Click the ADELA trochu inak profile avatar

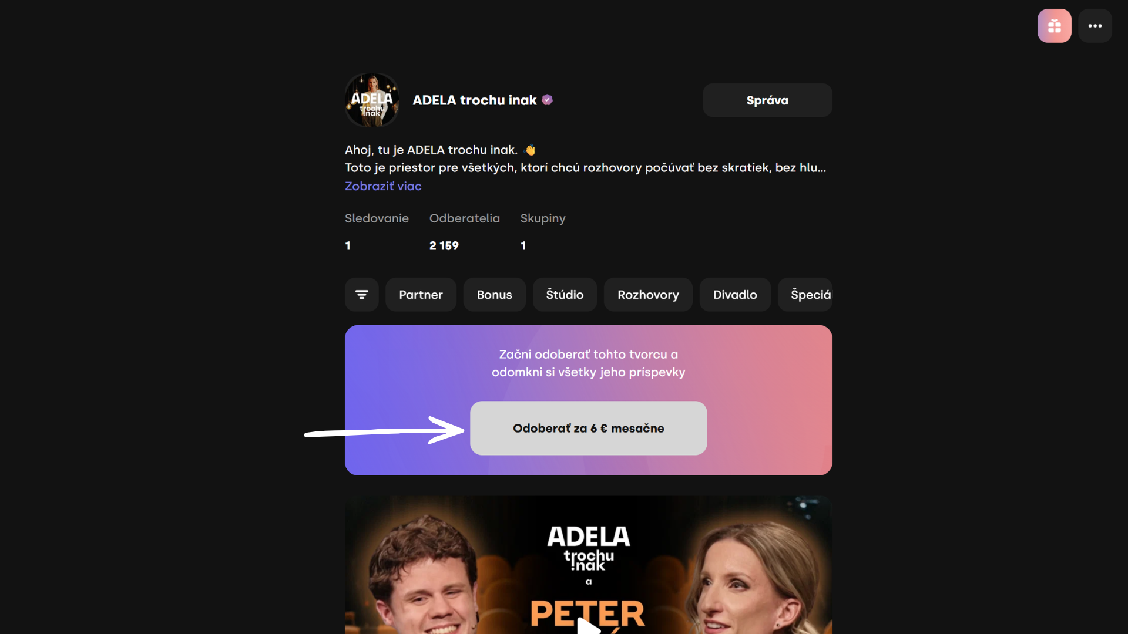pyautogui.click(x=372, y=100)
